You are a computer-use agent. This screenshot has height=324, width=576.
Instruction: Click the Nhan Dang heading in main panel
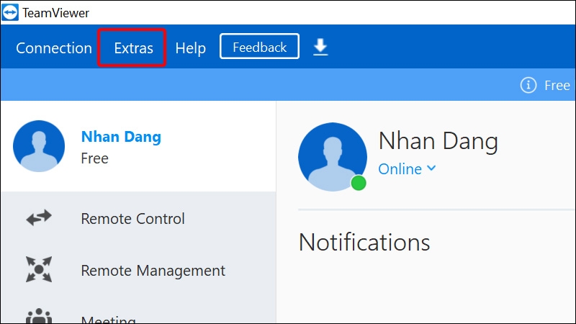438,141
